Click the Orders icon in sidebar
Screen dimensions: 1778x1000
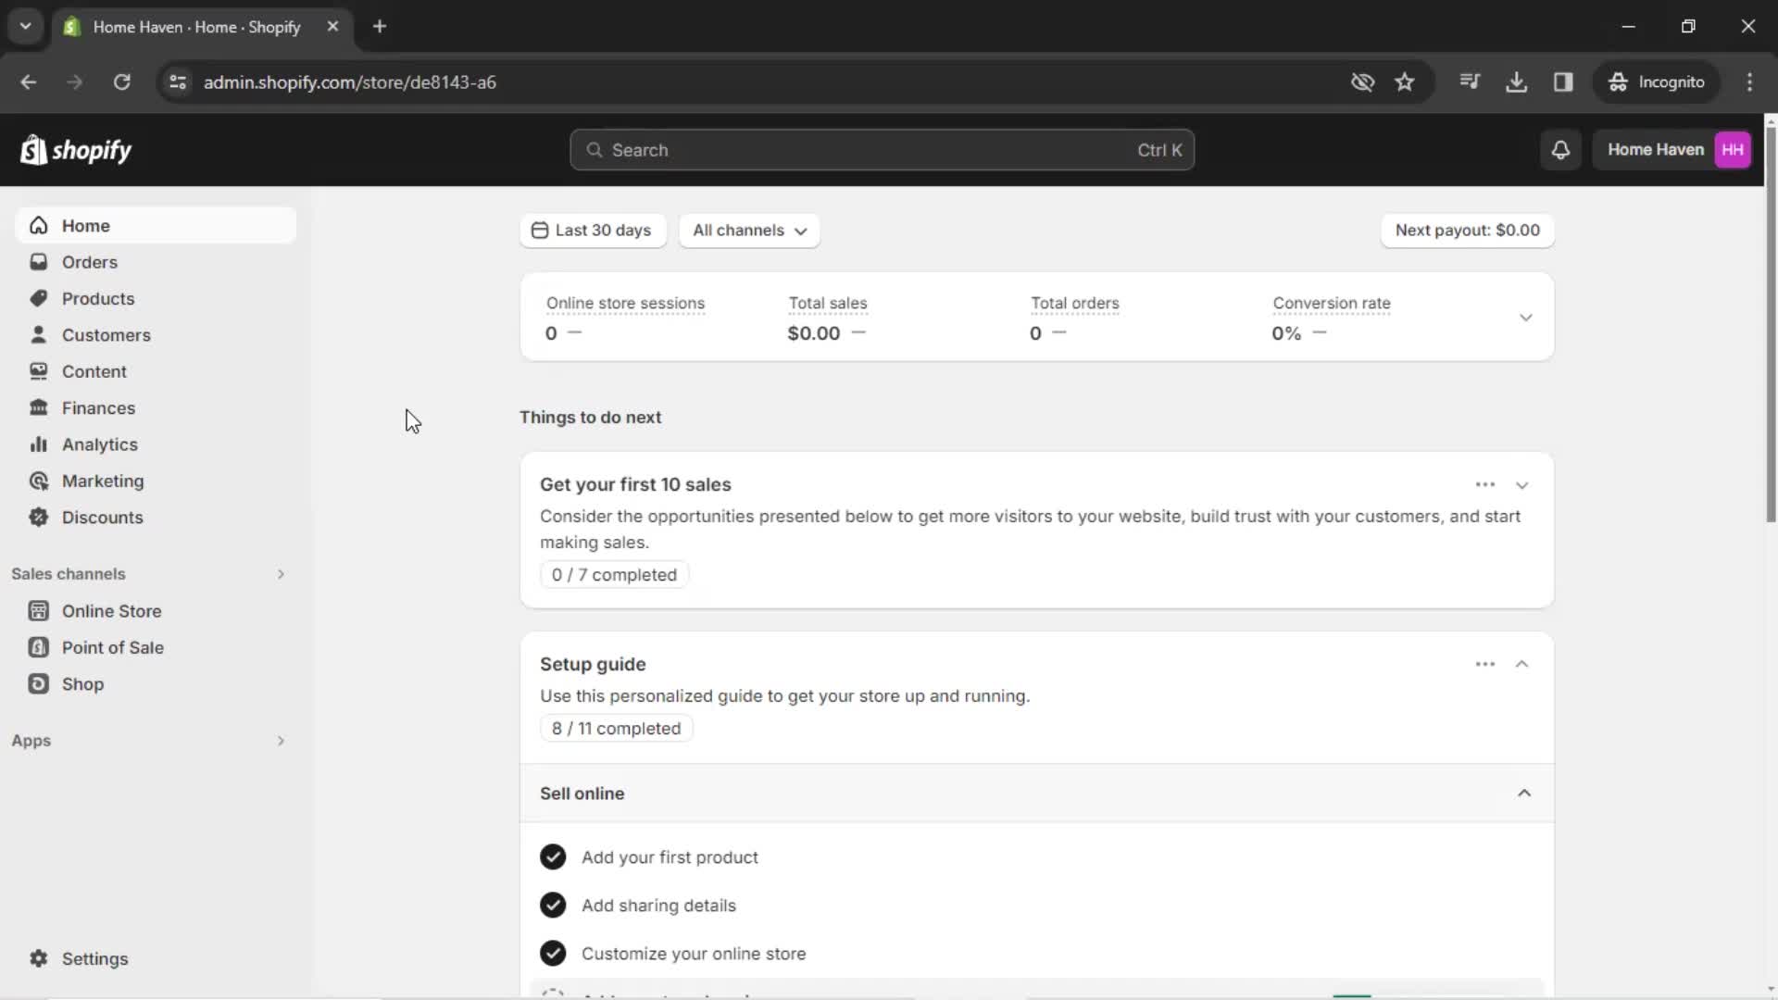[38, 261]
